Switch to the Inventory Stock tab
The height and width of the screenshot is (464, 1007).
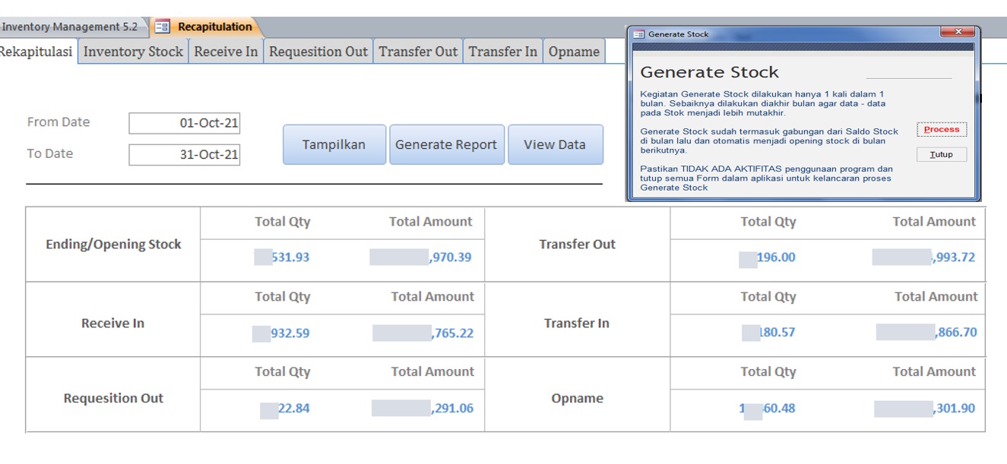133,52
